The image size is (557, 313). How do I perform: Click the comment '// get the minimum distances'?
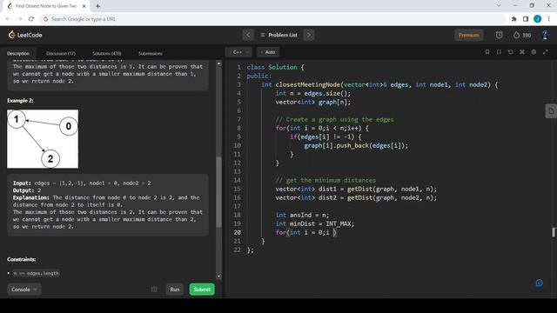tap(325, 180)
